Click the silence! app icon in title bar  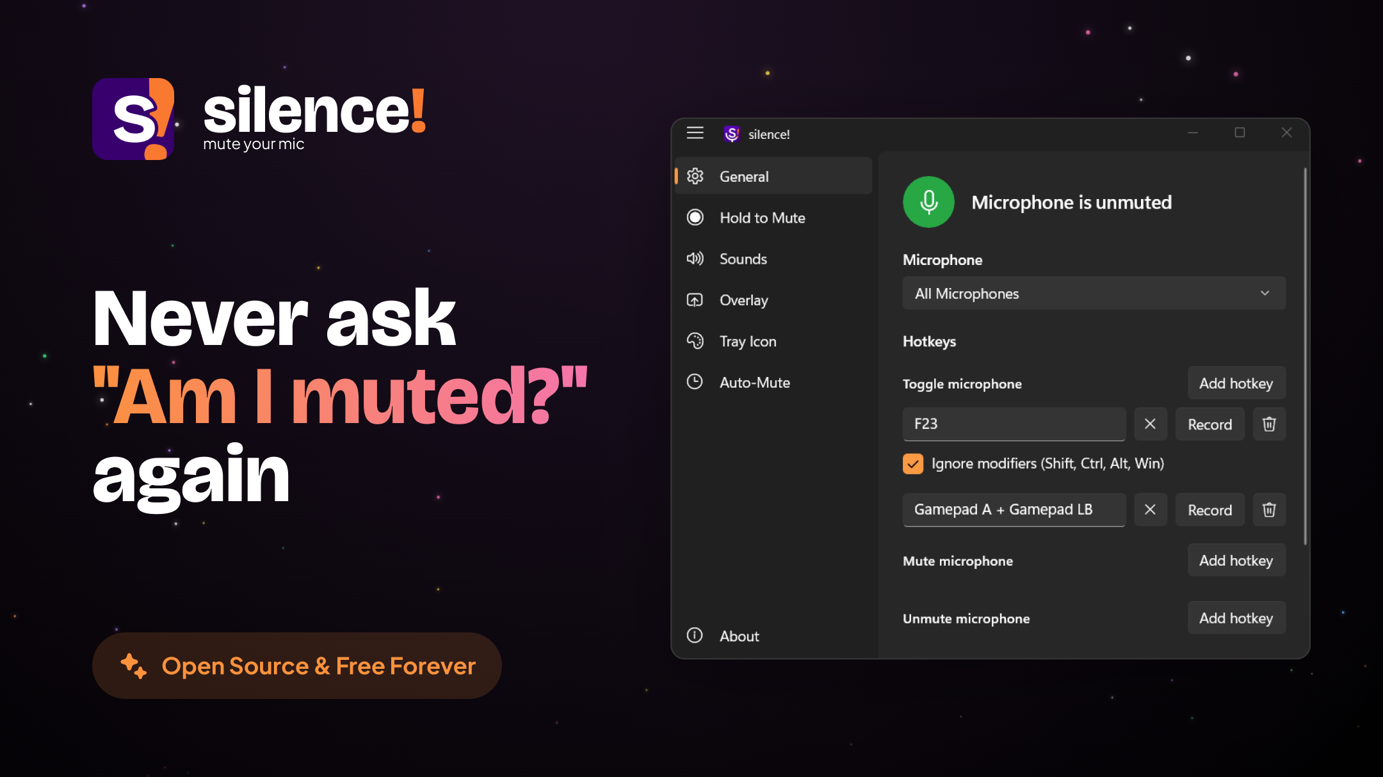tap(732, 134)
